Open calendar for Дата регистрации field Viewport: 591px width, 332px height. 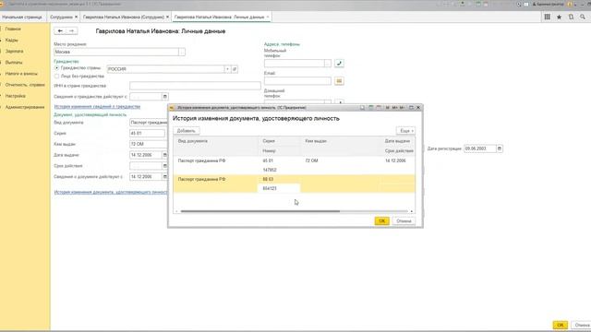point(500,148)
